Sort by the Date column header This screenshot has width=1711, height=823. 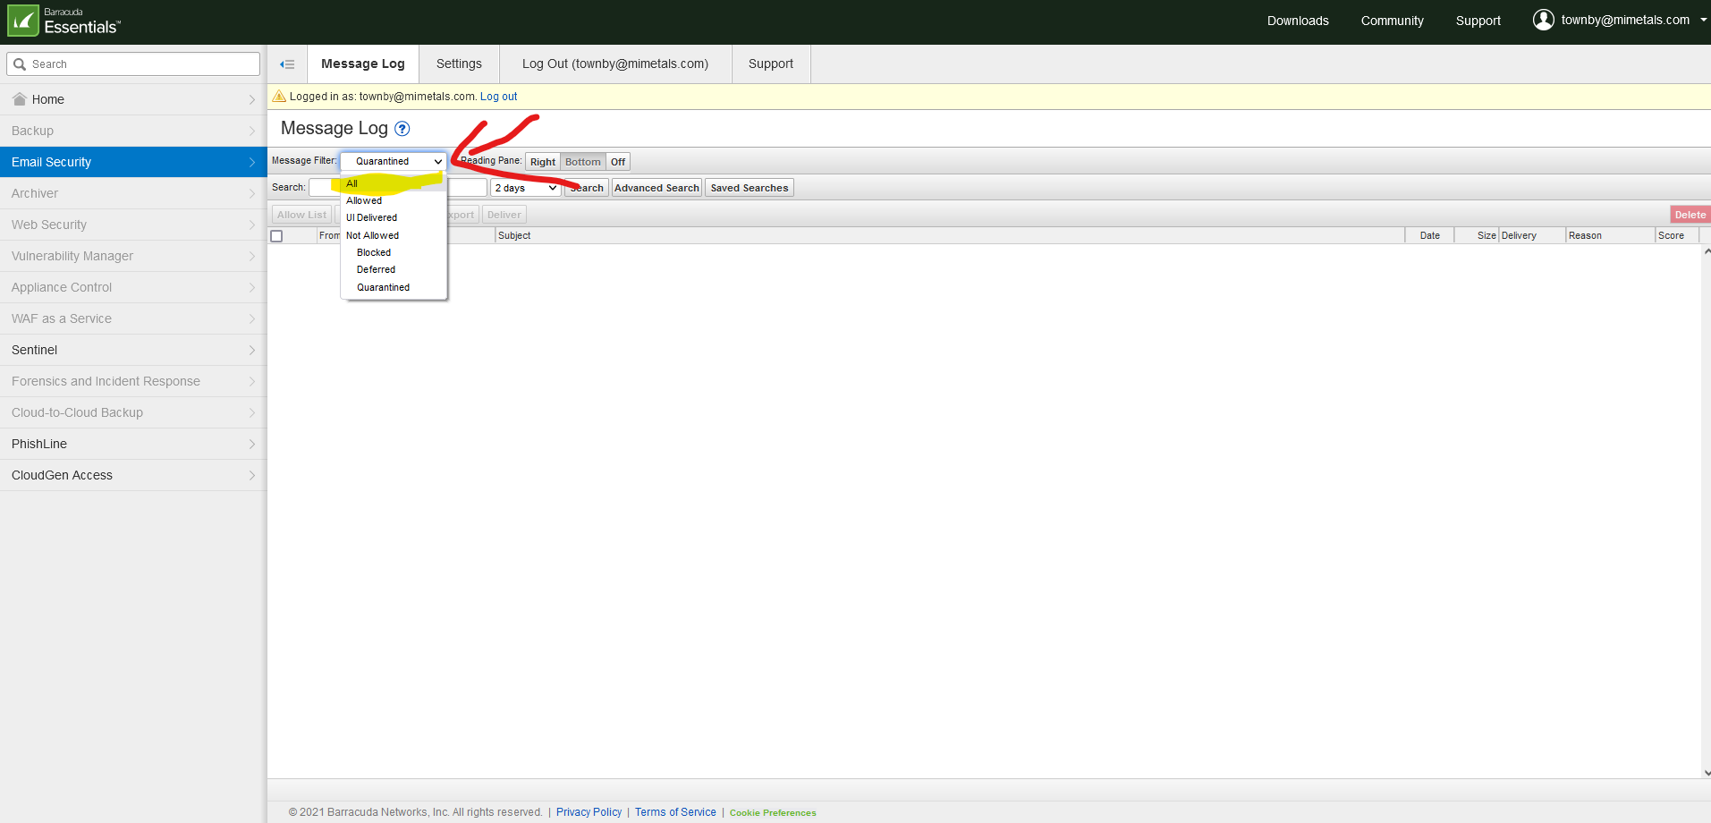coord(1429,236)
